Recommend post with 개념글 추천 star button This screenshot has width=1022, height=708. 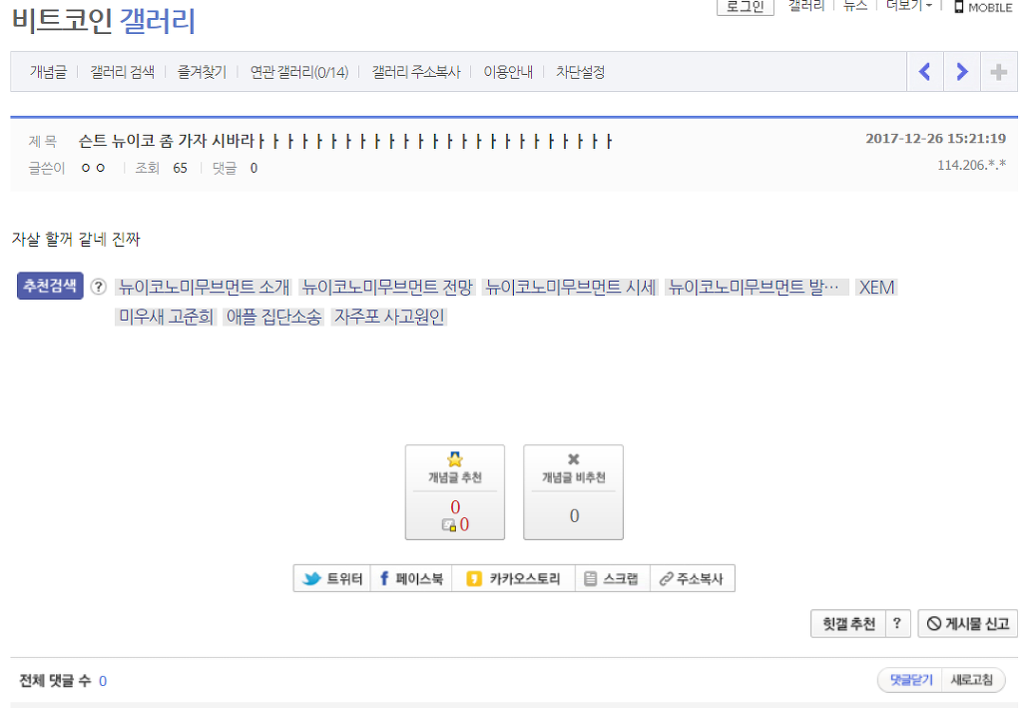pyautogui.click(x=455, y=492)
